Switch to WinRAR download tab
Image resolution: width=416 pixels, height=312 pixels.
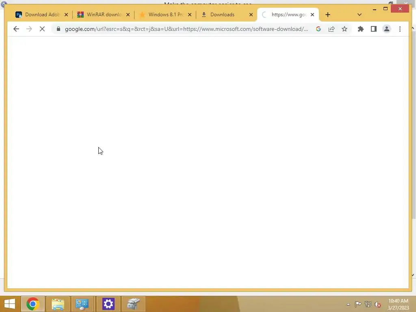[104, 15]
